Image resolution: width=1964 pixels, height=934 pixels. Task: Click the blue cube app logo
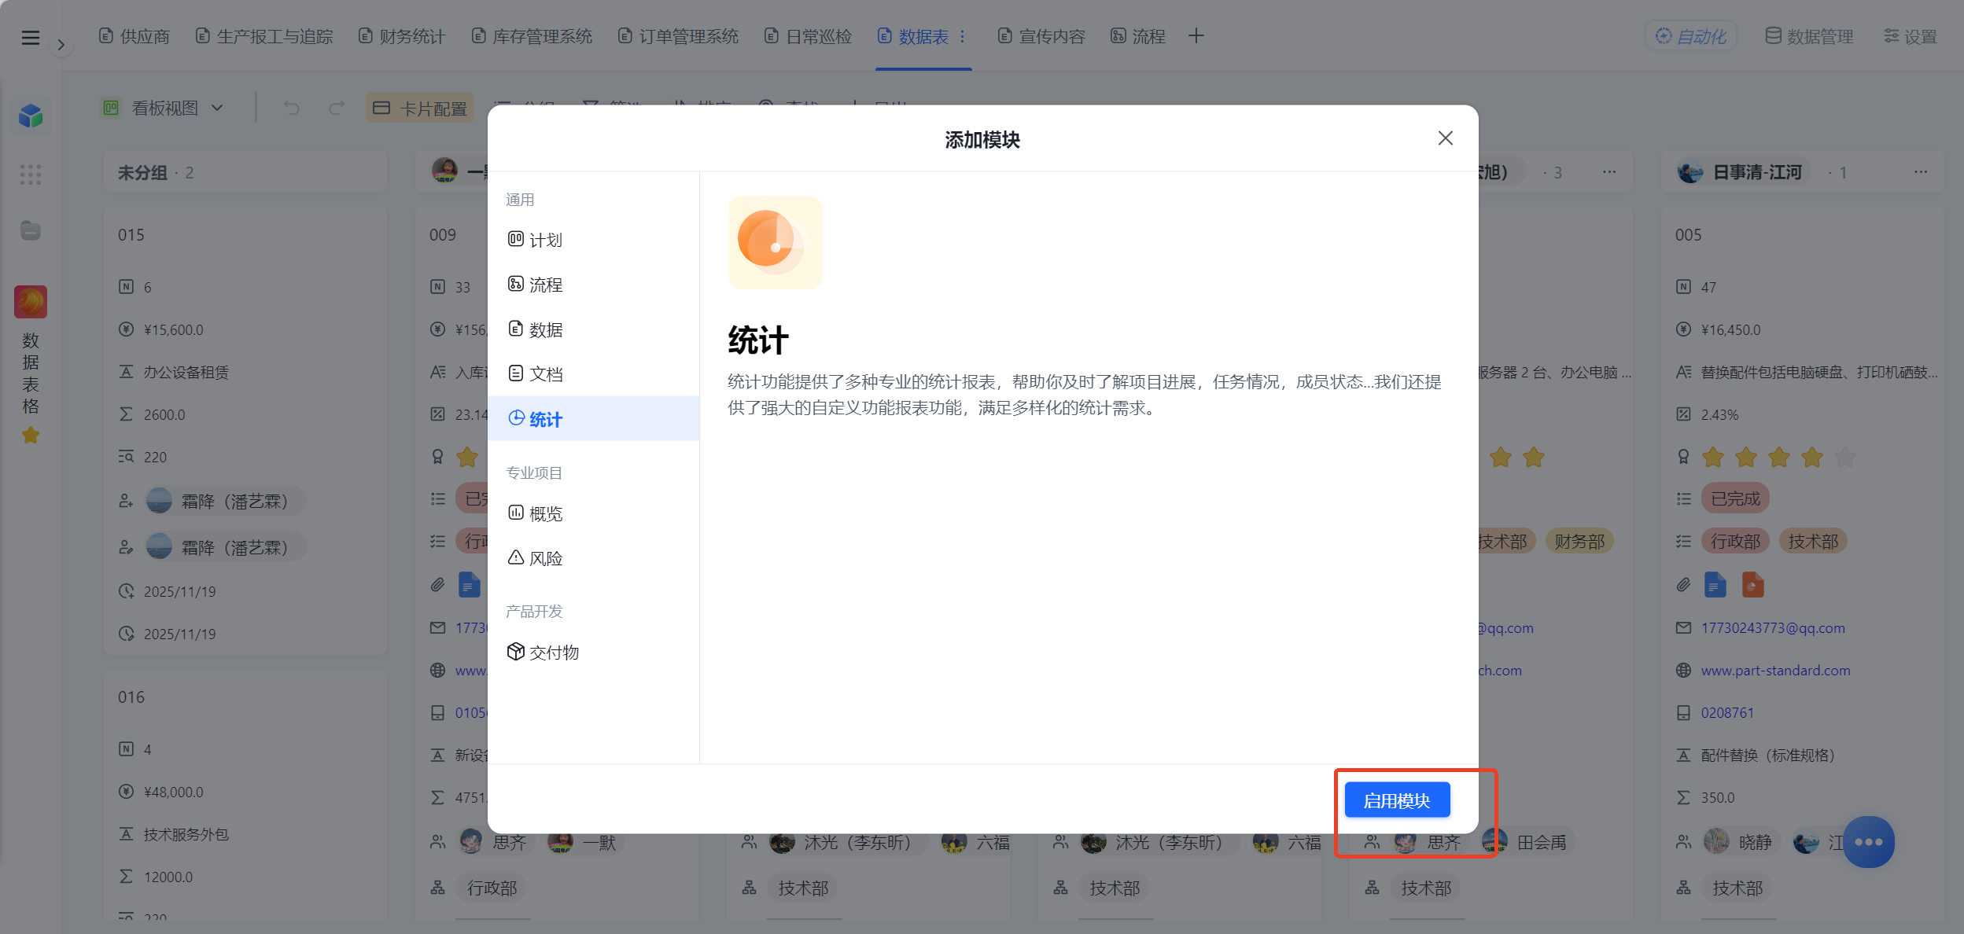[31, 116]
